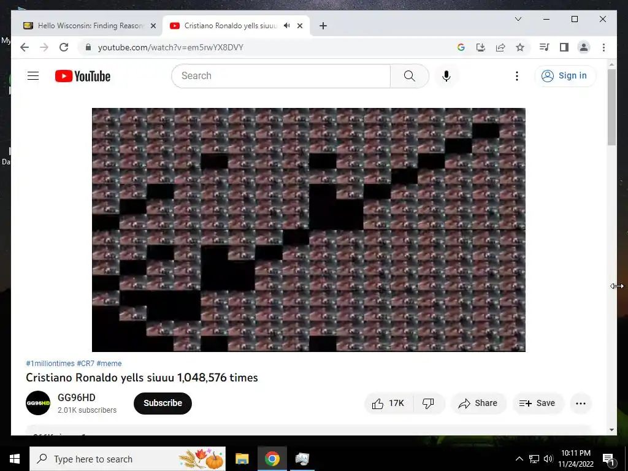Click the video title text
Screen dimensions: 628x471
(x=142, y=378)
